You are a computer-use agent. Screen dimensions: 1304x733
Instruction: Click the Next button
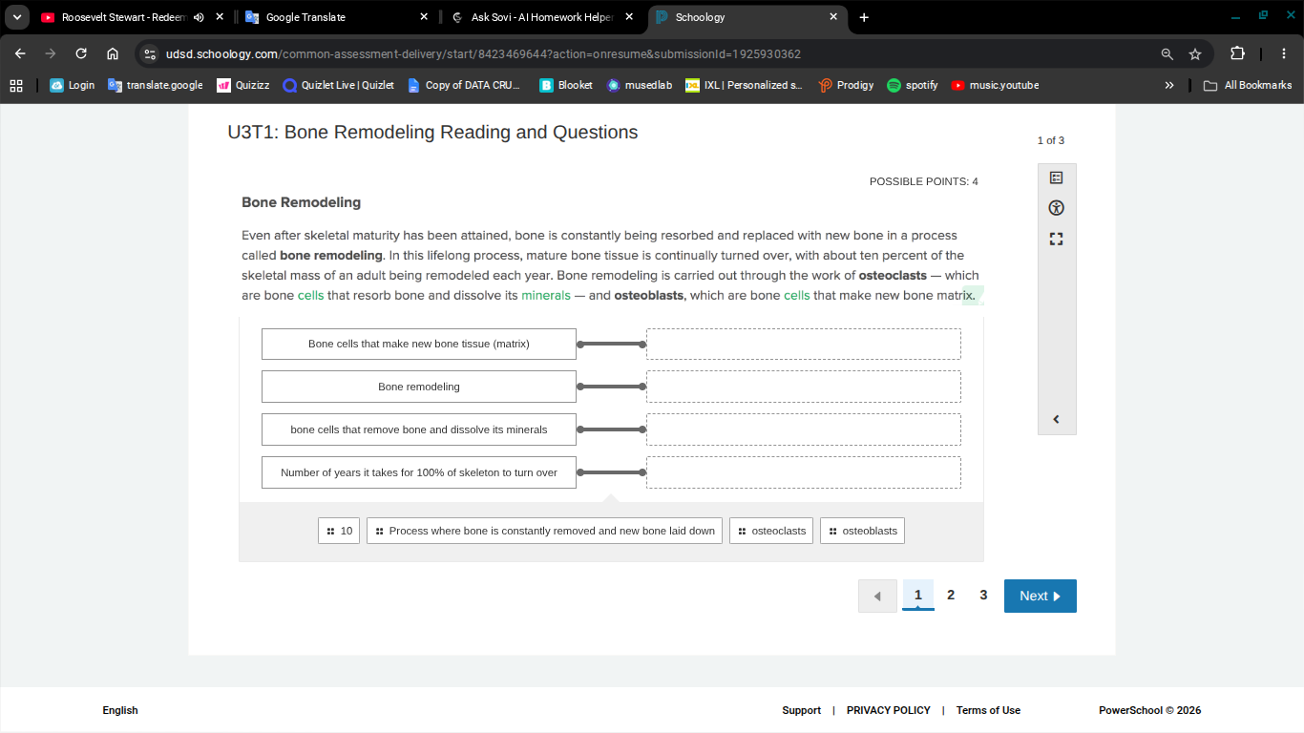point(1040,596)
